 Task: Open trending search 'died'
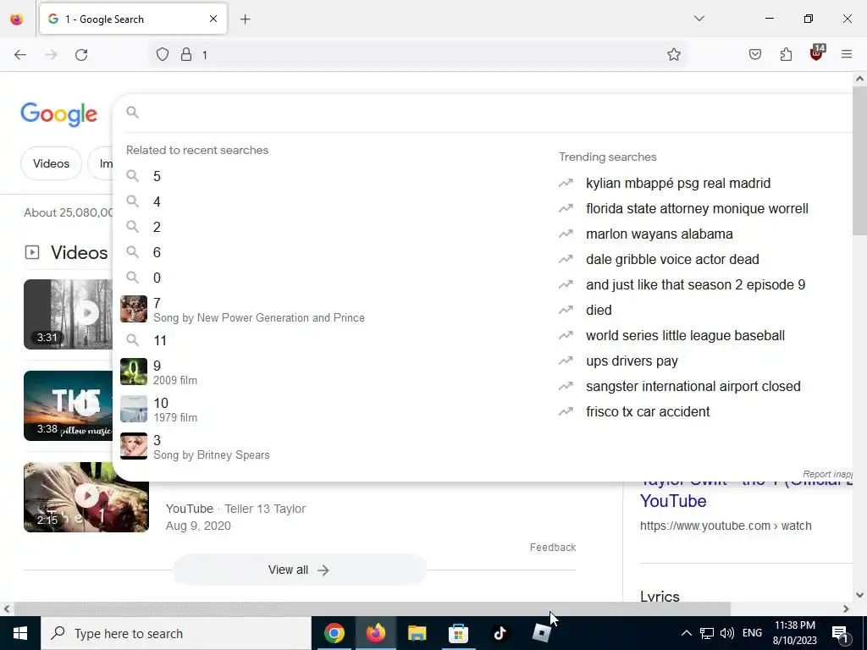coord(599,310)
